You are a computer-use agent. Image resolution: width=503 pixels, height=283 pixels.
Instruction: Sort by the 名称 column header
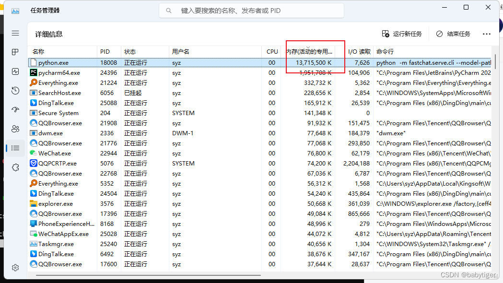63,52
